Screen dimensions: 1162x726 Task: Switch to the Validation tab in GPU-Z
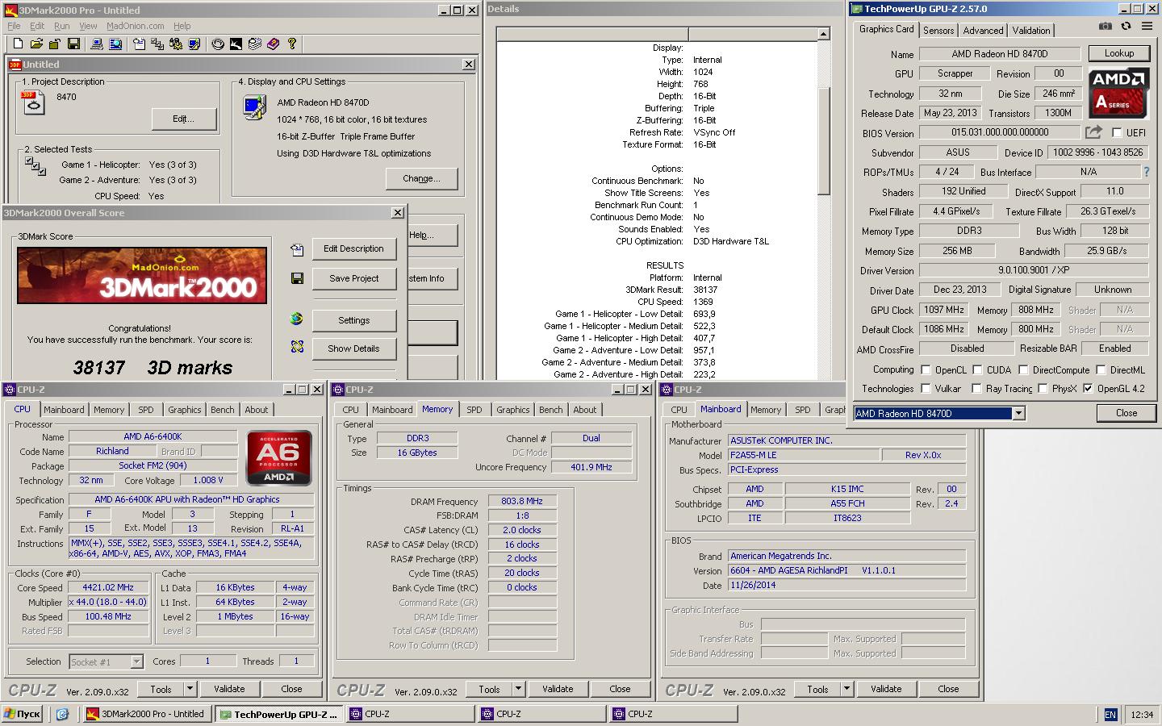(x=1031, y=30)
